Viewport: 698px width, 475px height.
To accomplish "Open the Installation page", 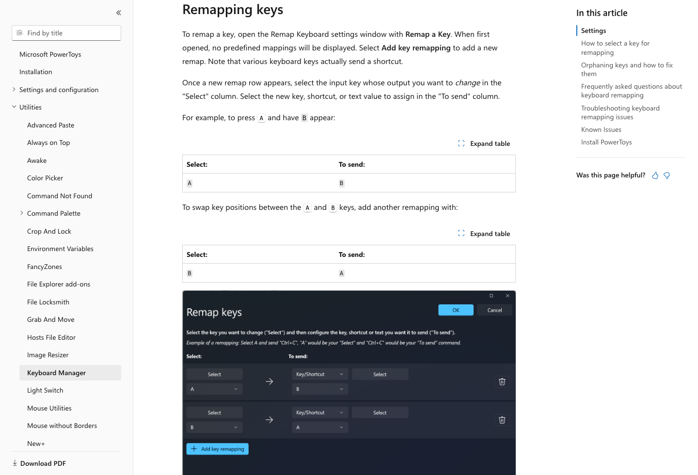I will (36, 72).
